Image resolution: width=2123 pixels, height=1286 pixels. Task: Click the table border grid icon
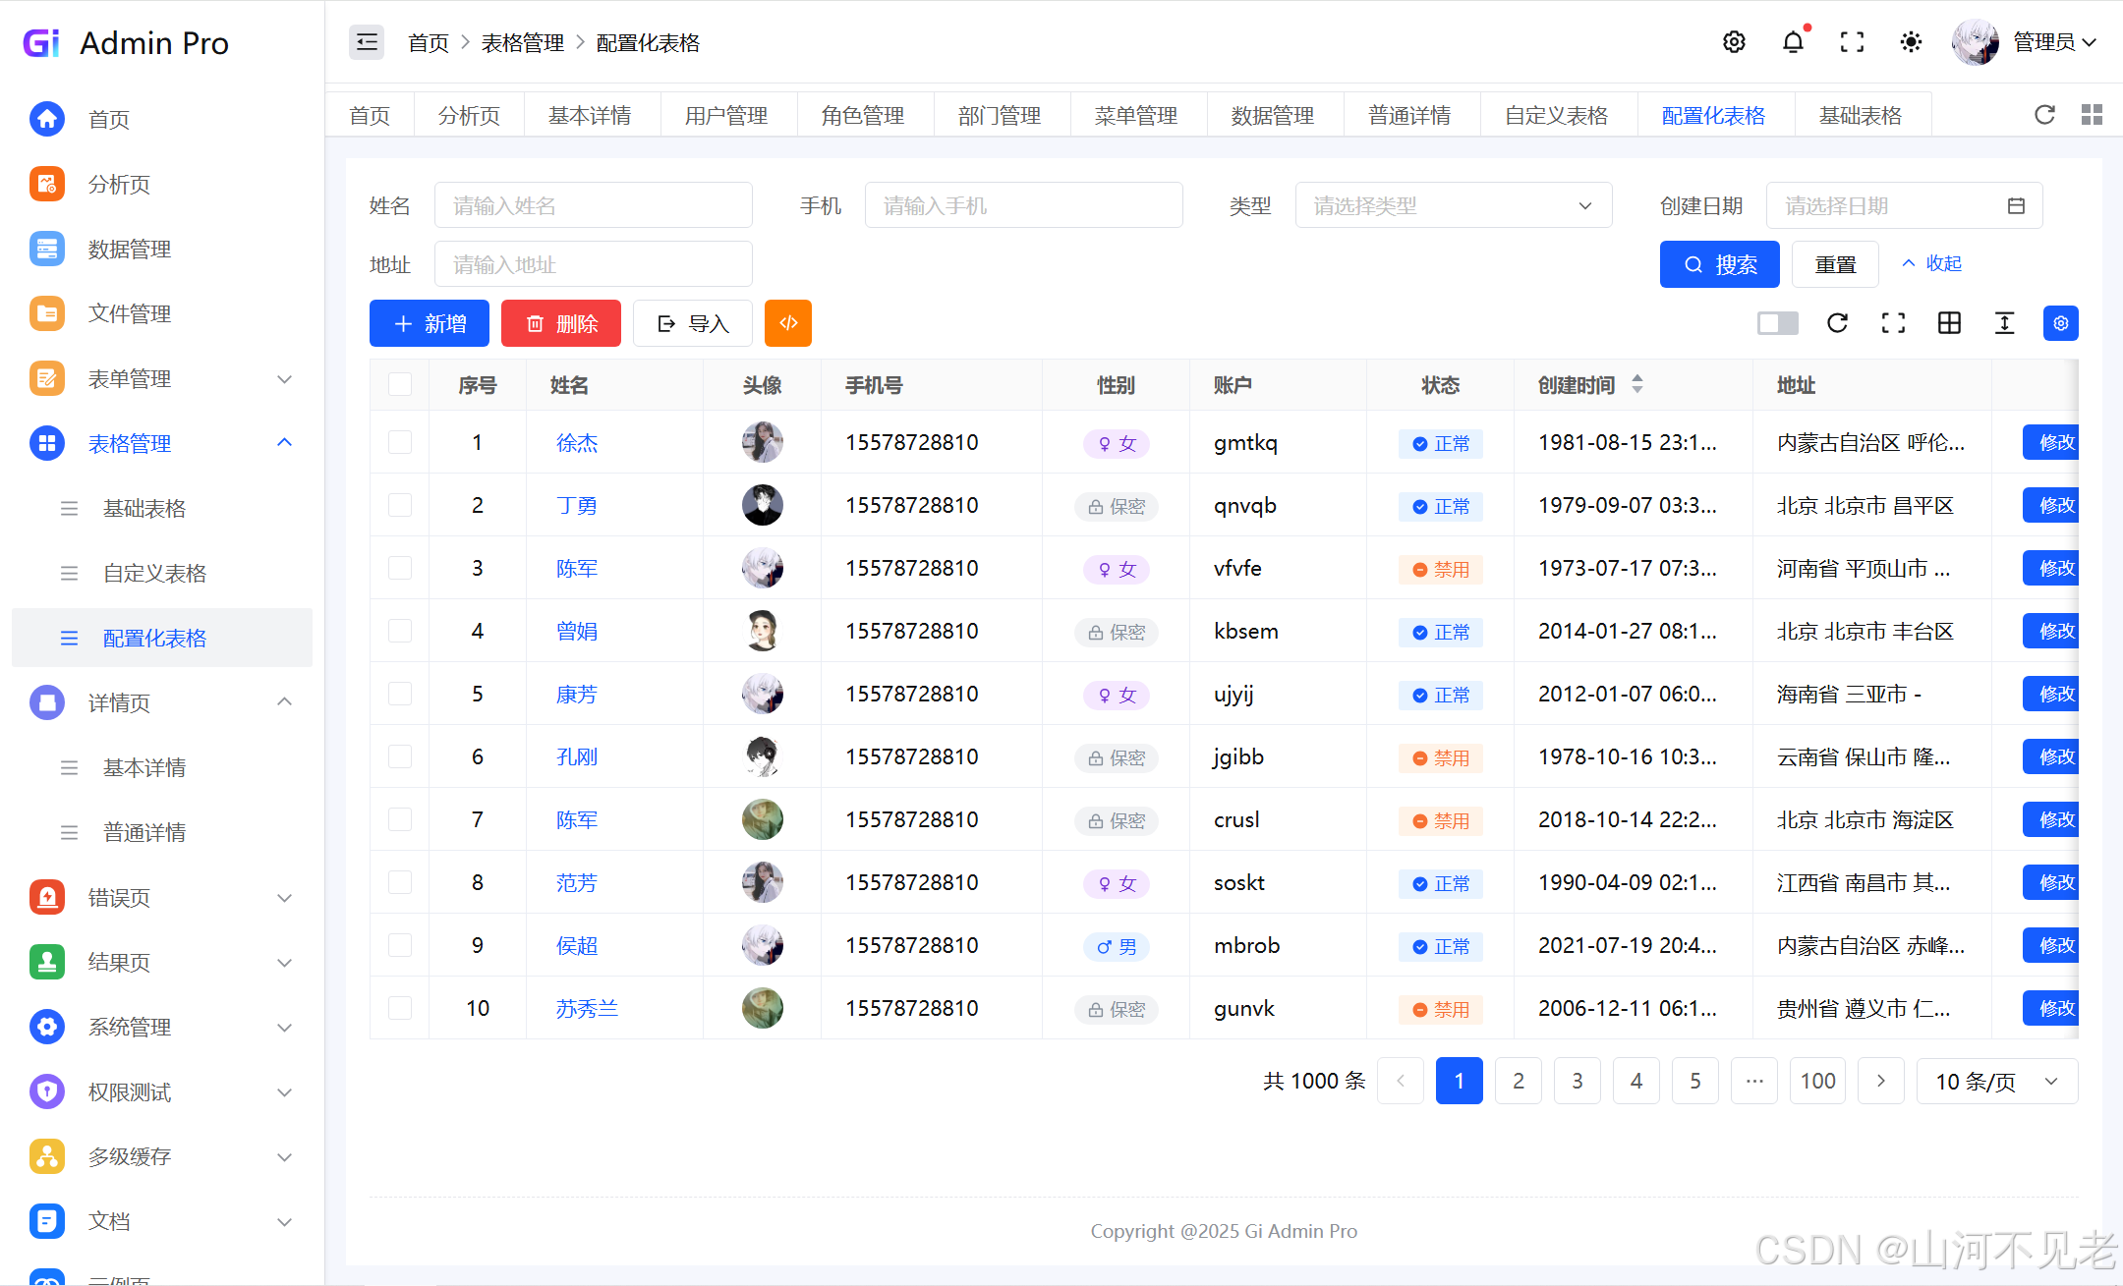[x=1949, y=323]
